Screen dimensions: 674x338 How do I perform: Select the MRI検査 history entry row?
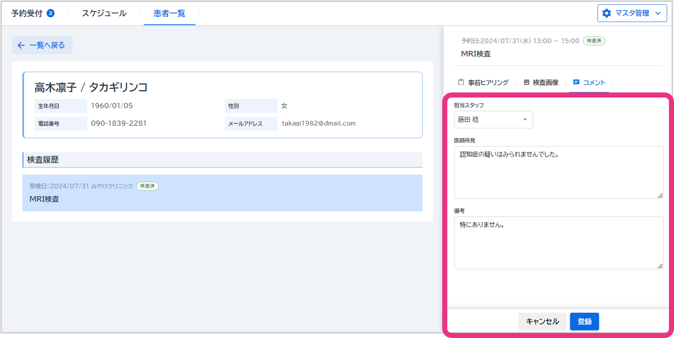[x=222, y=193]
